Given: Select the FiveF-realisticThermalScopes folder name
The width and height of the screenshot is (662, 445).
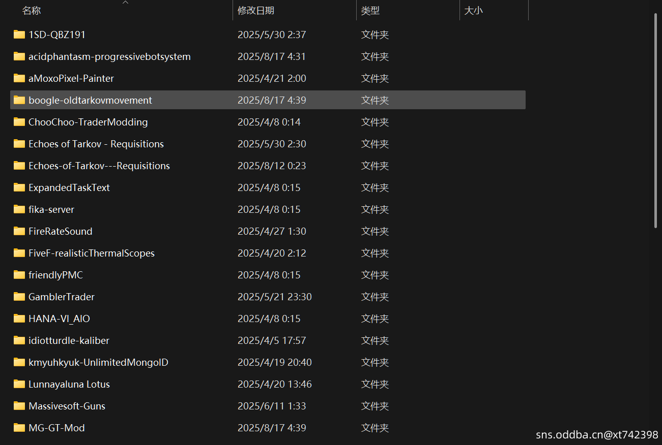Looking at the screenshot, I should (x=92, y=253).
